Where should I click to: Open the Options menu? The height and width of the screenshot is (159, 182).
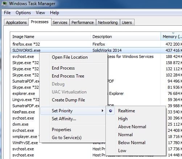tap(23, 13)
